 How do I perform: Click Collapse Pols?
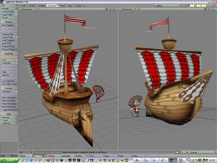(9, 34)
